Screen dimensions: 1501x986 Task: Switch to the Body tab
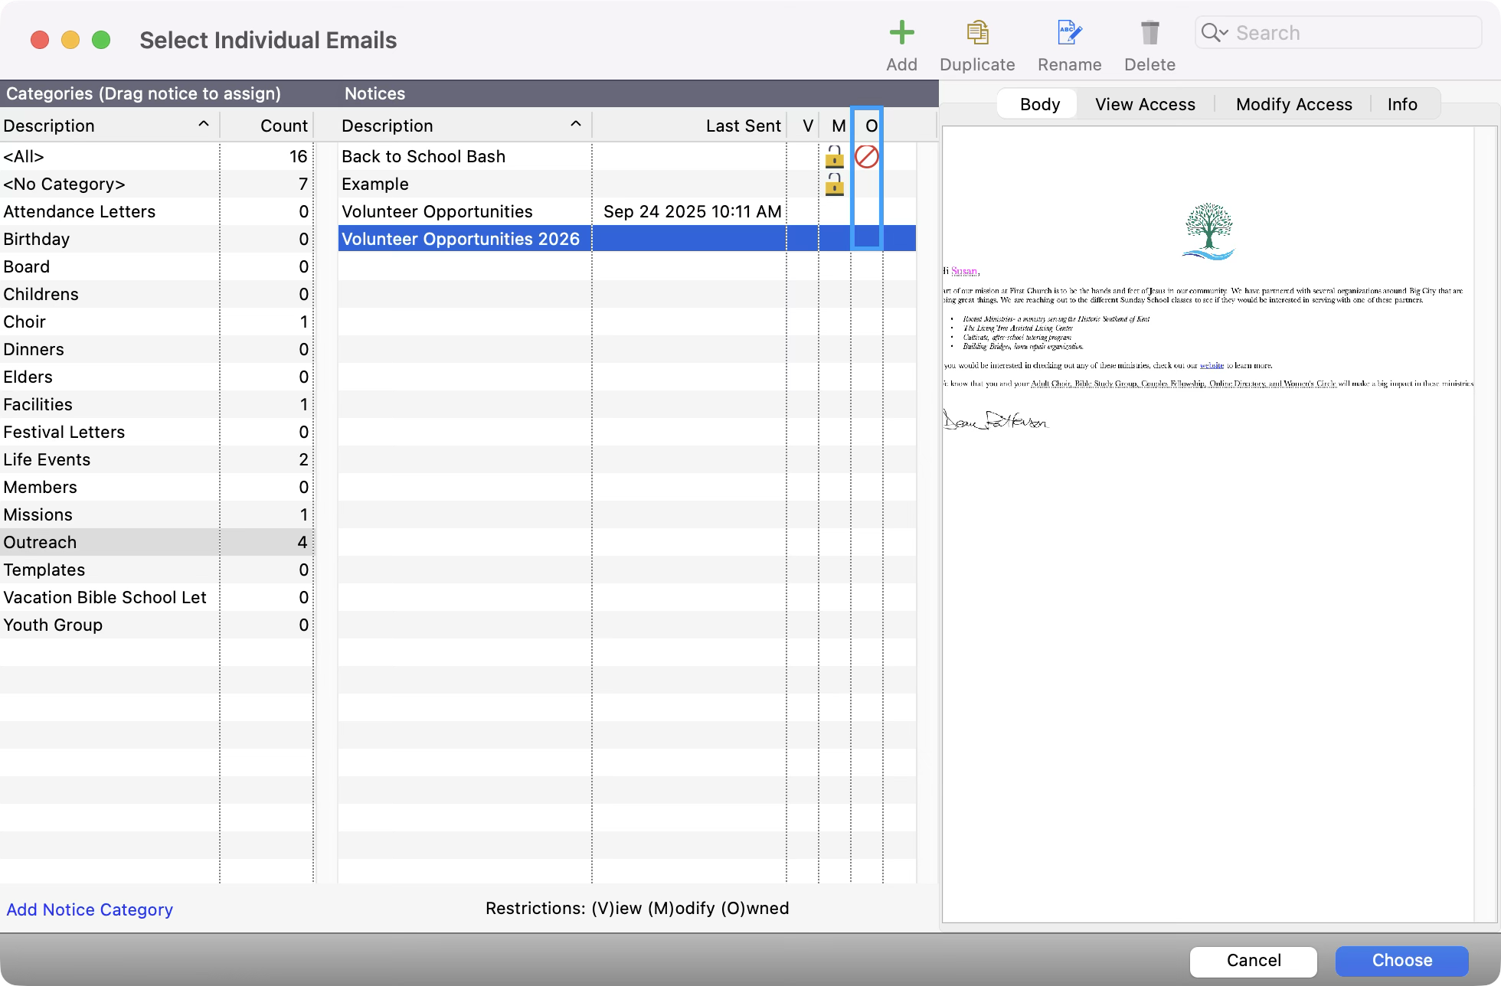click(x=1039, y=104)
